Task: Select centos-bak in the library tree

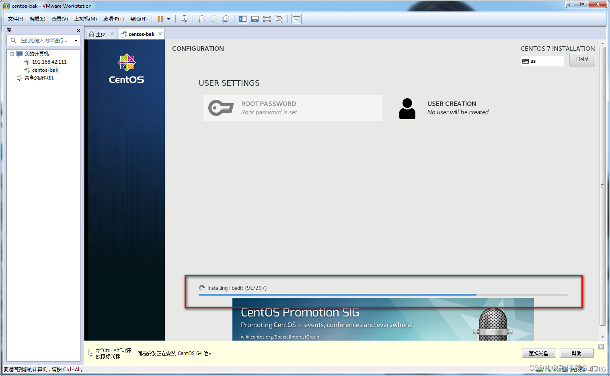Action: (45, 70)
